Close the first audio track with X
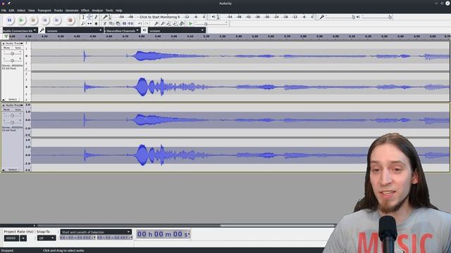 (4, 44)
